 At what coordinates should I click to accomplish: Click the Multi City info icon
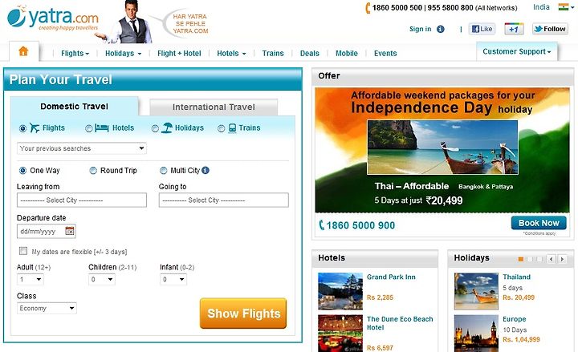tap(206, 170)
